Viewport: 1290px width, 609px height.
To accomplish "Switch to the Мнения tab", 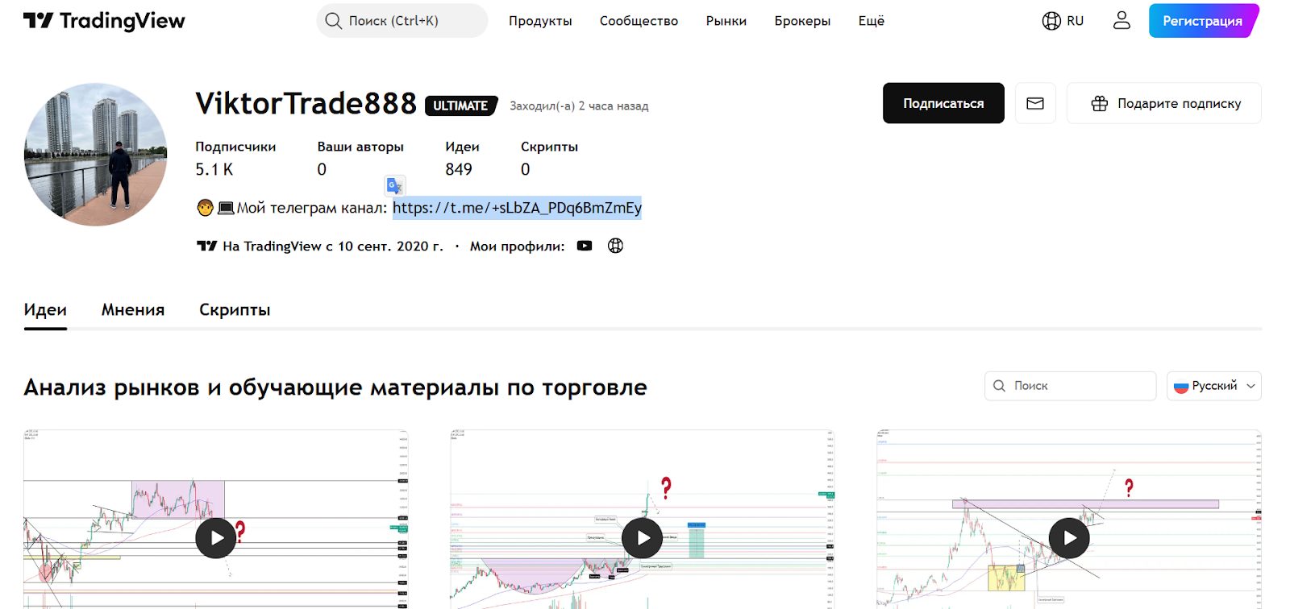I will tap(133, 310).
